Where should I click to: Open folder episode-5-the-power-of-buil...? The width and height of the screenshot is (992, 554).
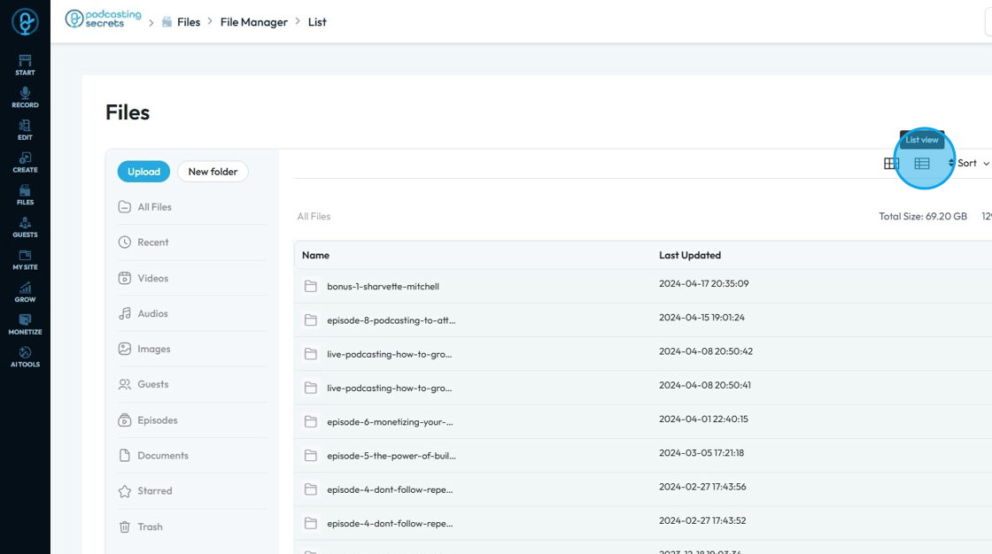pos(391,456)
